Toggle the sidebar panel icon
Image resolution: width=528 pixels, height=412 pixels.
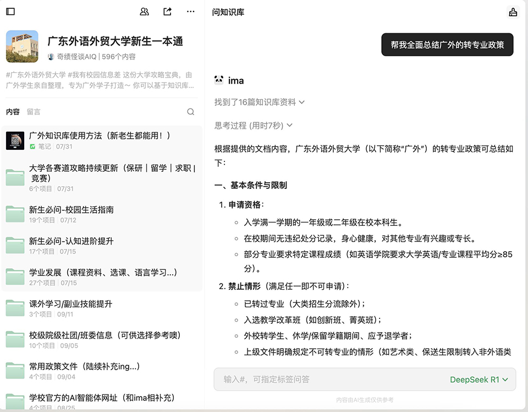[x=10, y=12]
